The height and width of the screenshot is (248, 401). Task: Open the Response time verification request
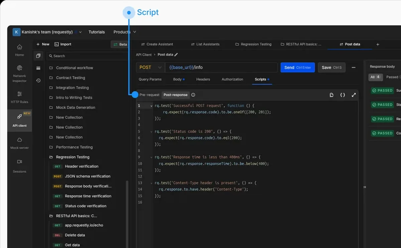pos(88,196)
